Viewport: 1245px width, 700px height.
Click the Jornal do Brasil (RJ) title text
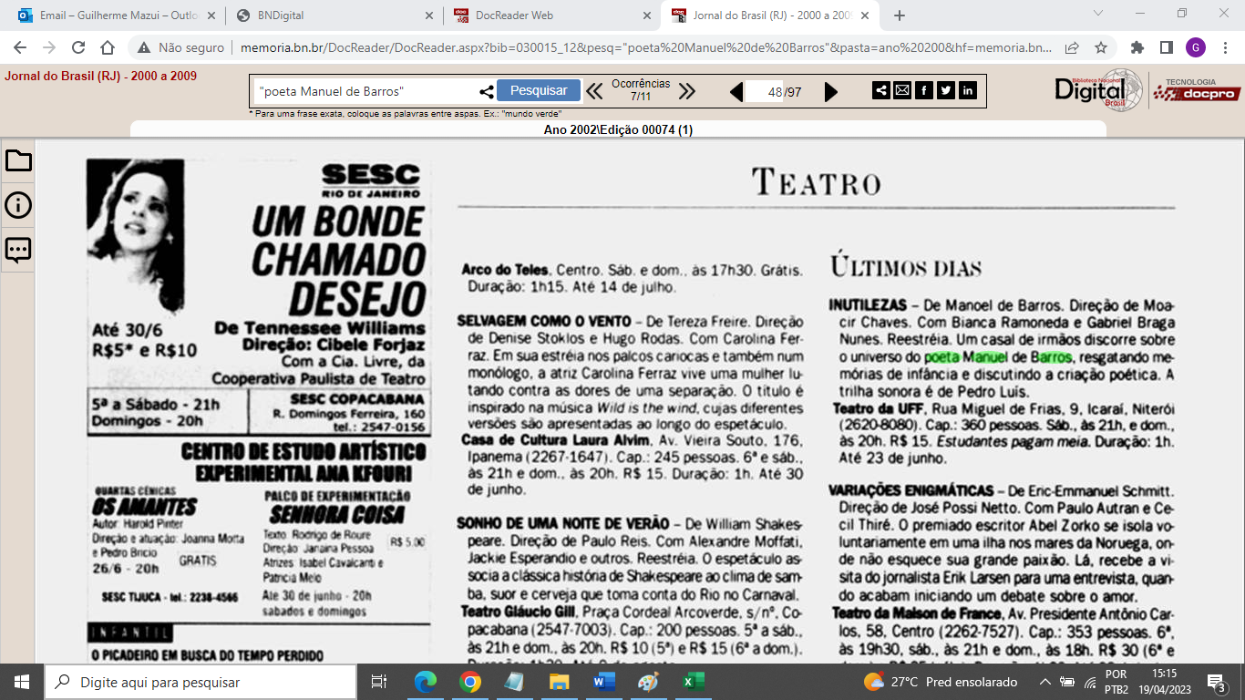pyautogui.click(x=100, y=77)
